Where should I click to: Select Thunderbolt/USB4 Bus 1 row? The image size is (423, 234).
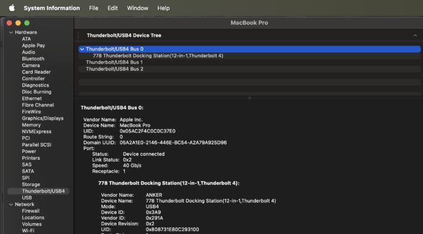click(x=250, y=63)
